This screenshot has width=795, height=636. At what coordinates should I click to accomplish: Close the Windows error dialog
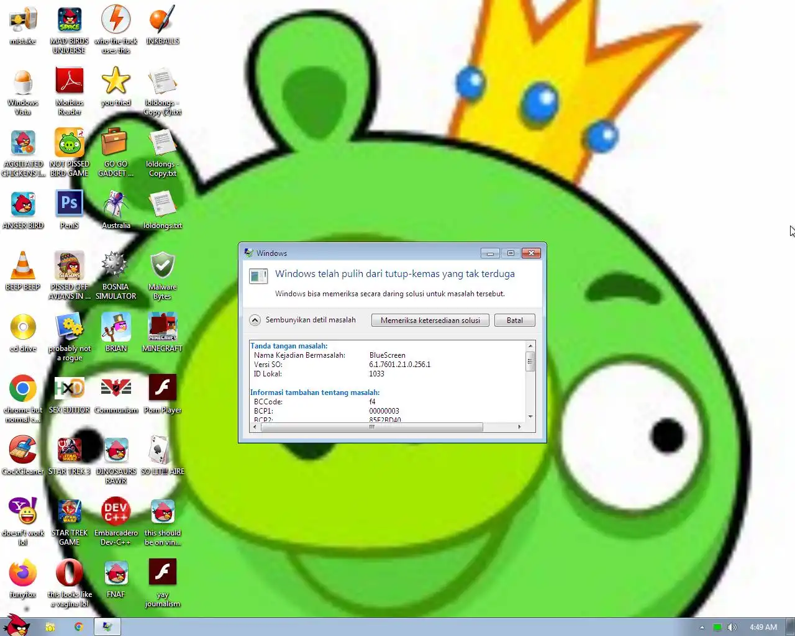(531, 253)
